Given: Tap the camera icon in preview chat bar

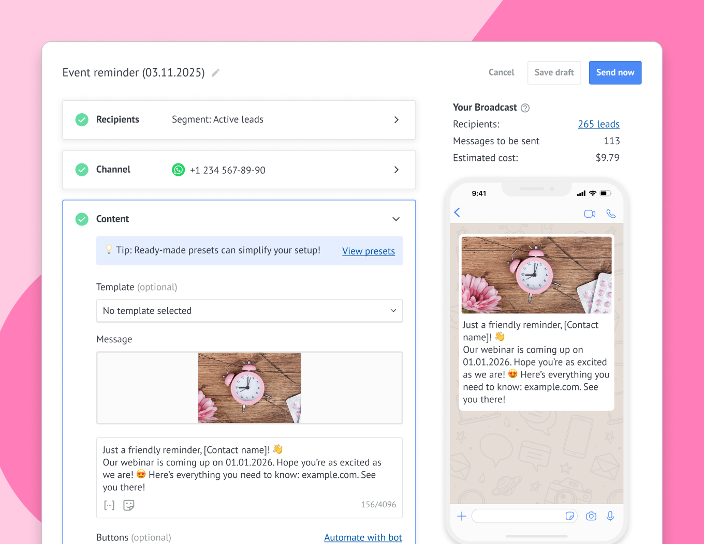Looking at the screenshot, I should [x=591, y=516].
